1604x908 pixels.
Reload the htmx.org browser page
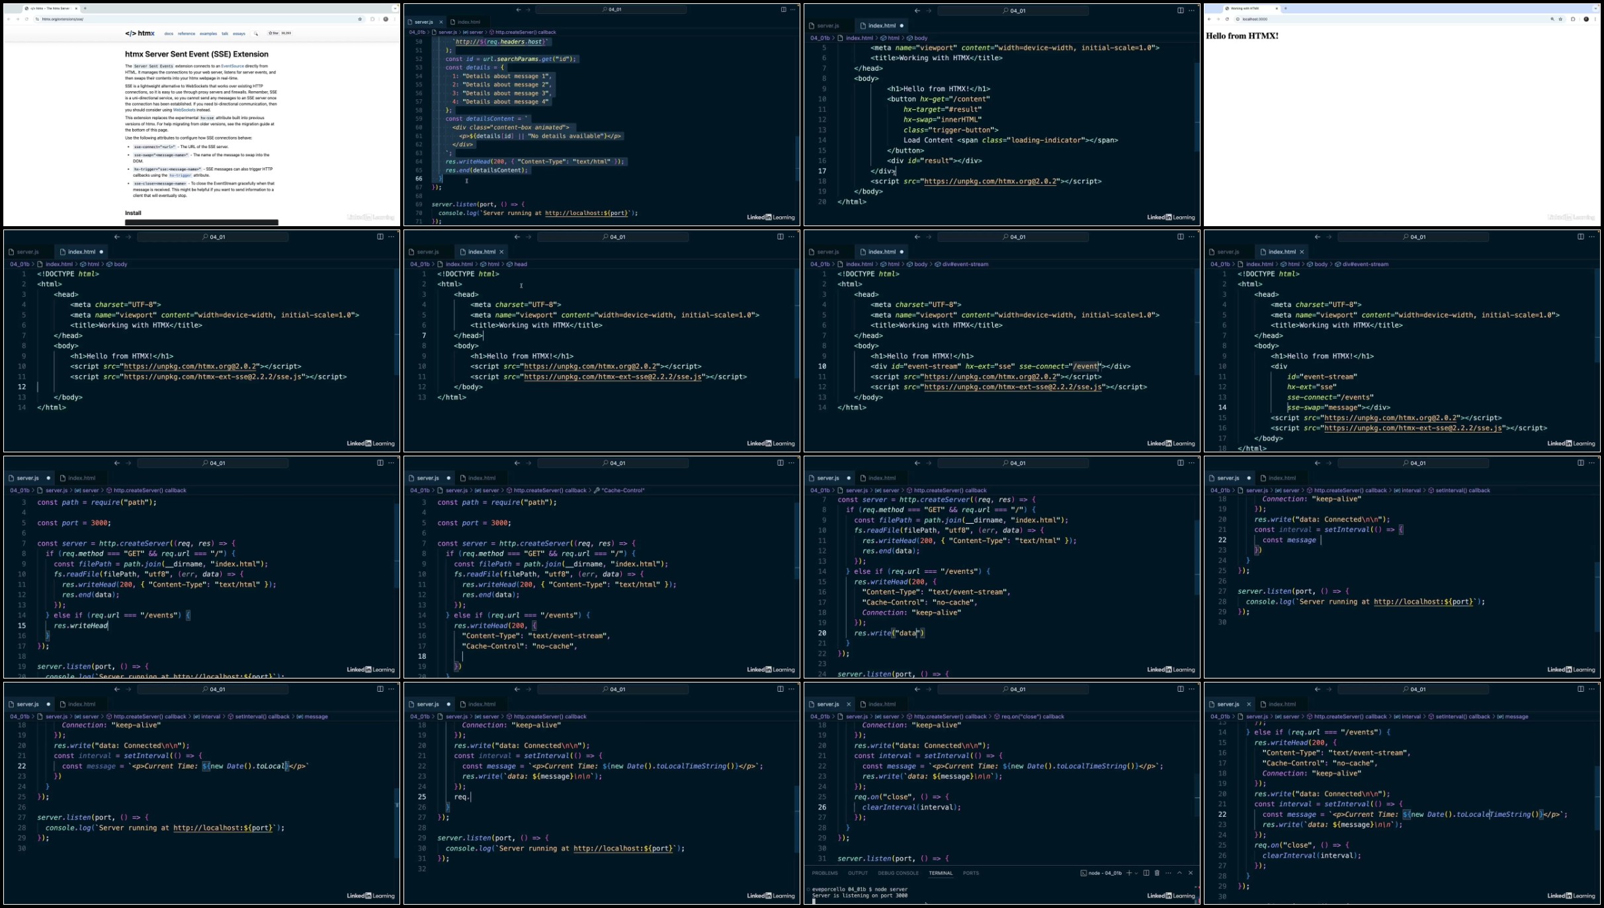coord(26,19)
